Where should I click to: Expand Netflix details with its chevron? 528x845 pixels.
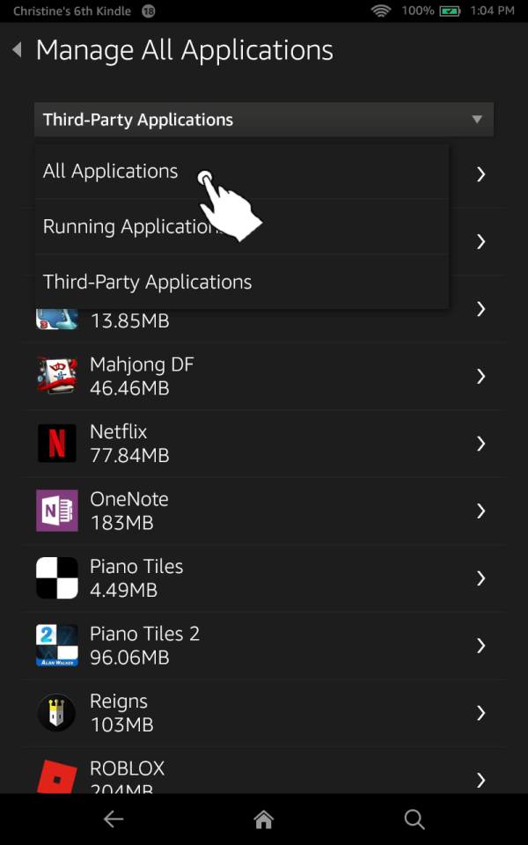pos(480,444)
